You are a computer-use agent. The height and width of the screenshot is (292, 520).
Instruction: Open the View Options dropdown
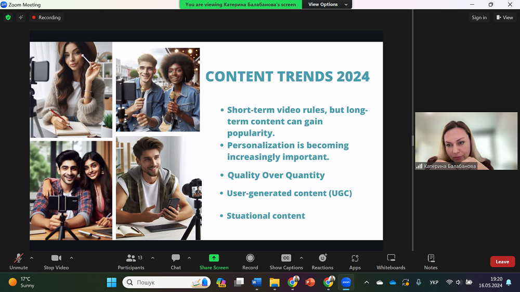click(x=323, y=4)
